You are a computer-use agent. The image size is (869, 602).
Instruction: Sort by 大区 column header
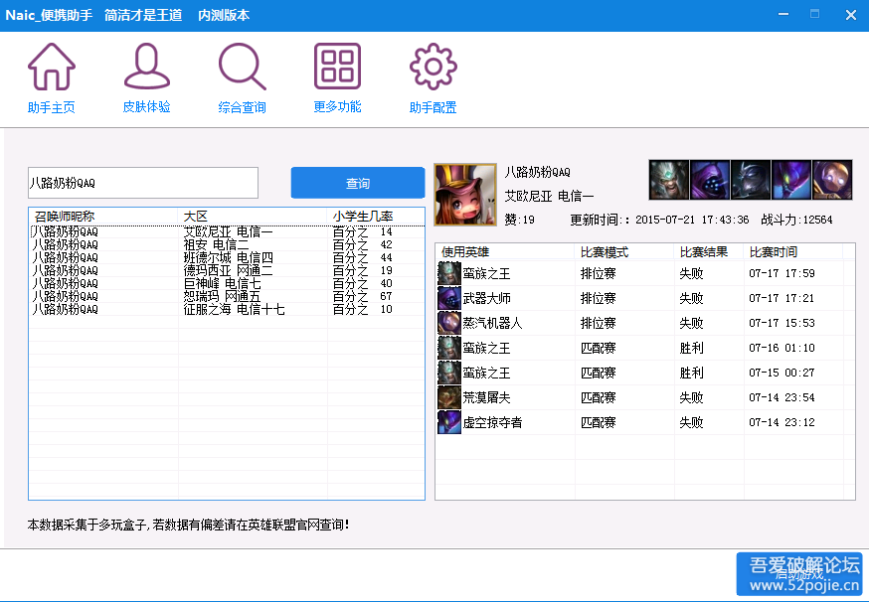click(x=253, y=216)
